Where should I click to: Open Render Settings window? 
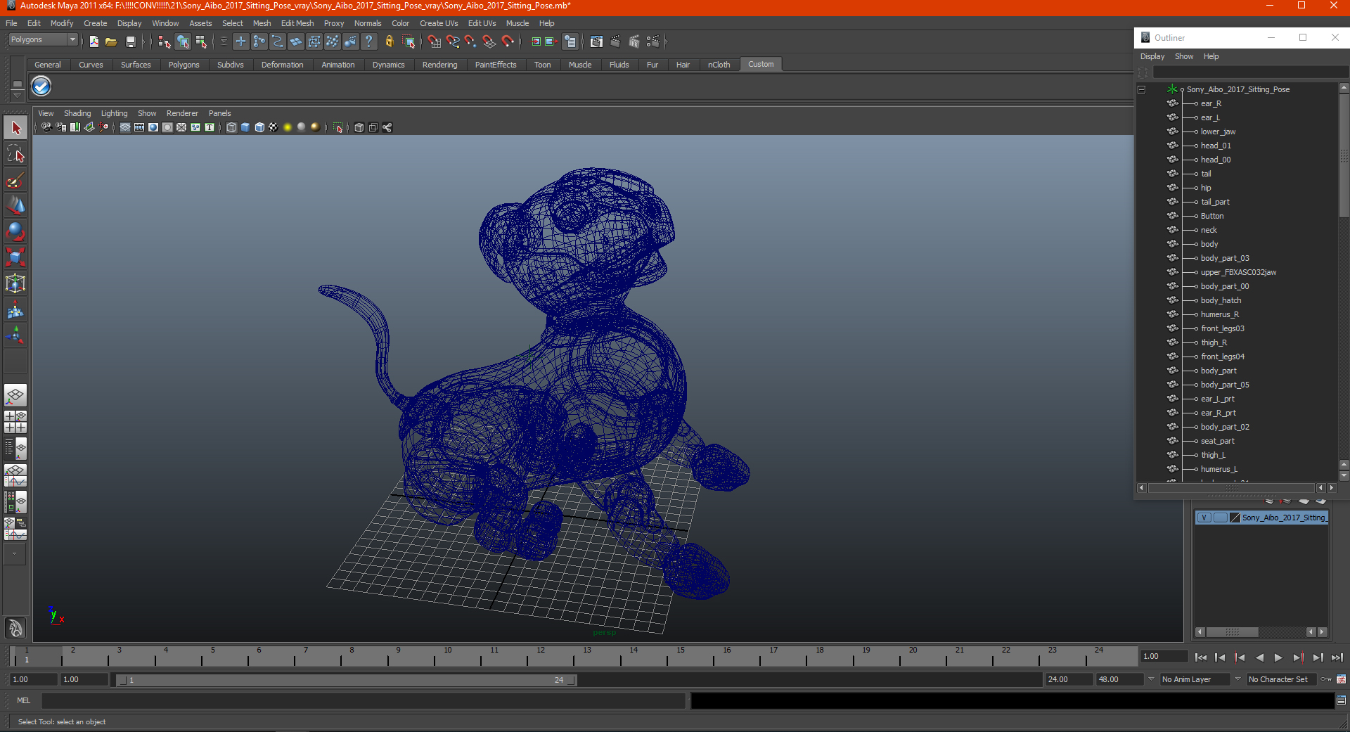[x=653, y=41]
